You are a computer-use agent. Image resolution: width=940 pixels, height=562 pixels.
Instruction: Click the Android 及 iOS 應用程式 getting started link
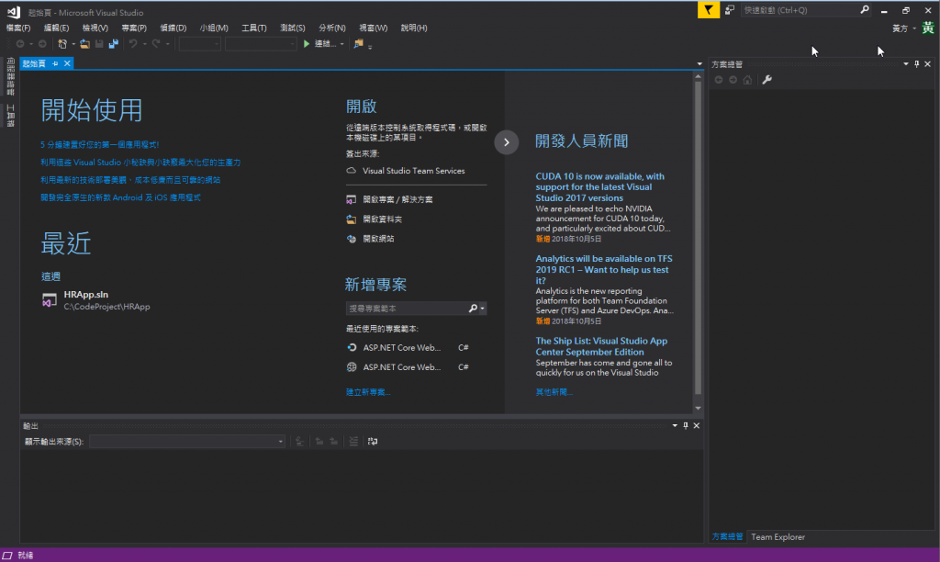coord(120,197)
